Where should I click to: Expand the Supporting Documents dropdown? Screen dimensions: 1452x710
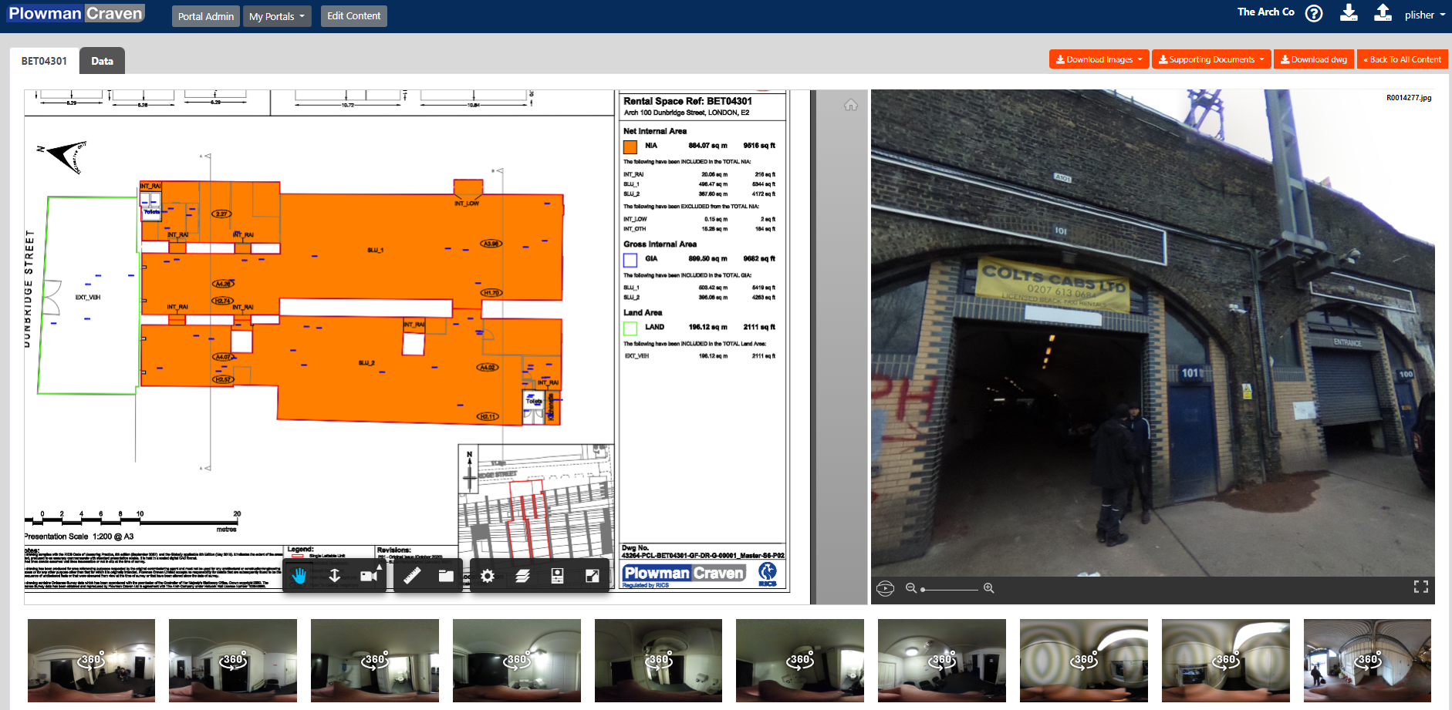coord(1211,59)
